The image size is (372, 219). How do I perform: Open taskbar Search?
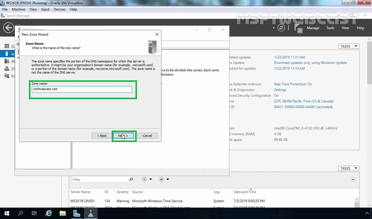tap(20, 214)
